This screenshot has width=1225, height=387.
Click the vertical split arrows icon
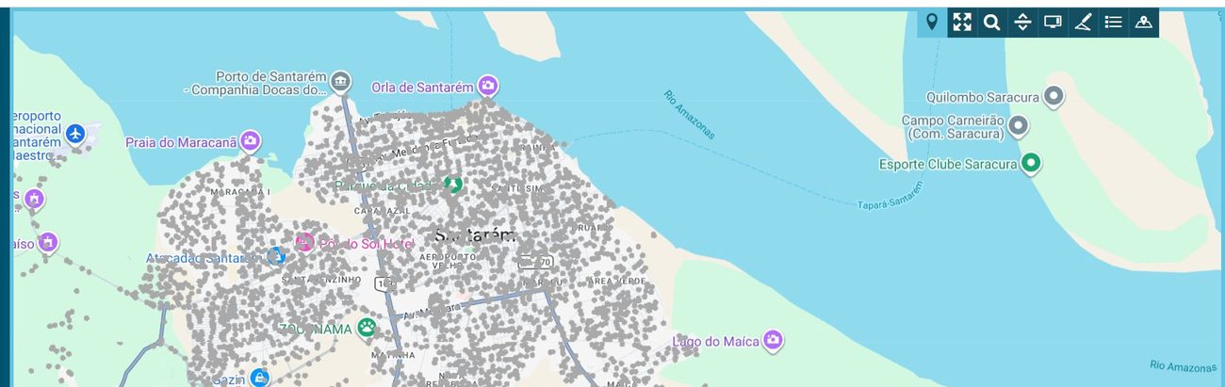coord(1022,23)
